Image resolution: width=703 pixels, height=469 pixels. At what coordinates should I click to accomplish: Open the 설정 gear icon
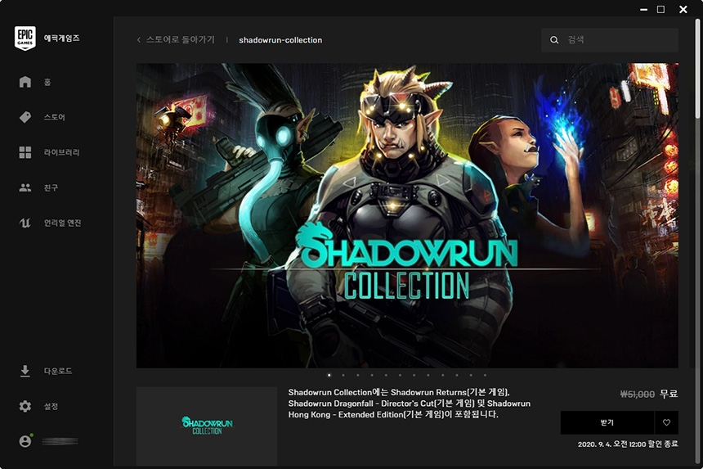pos(25,406)
